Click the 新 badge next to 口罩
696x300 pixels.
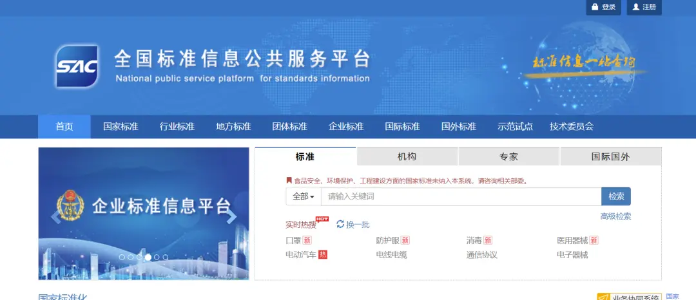point(307,241)
